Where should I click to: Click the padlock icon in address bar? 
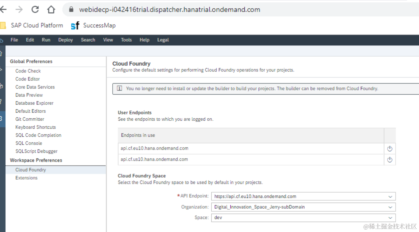[x=71, y=10]
